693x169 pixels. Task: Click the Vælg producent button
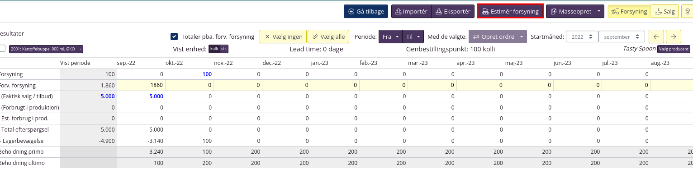[673, 49]
